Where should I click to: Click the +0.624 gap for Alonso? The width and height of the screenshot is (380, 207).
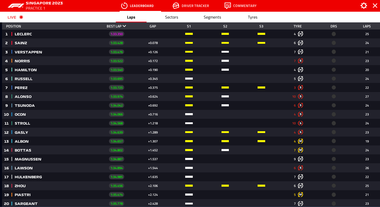153,97
